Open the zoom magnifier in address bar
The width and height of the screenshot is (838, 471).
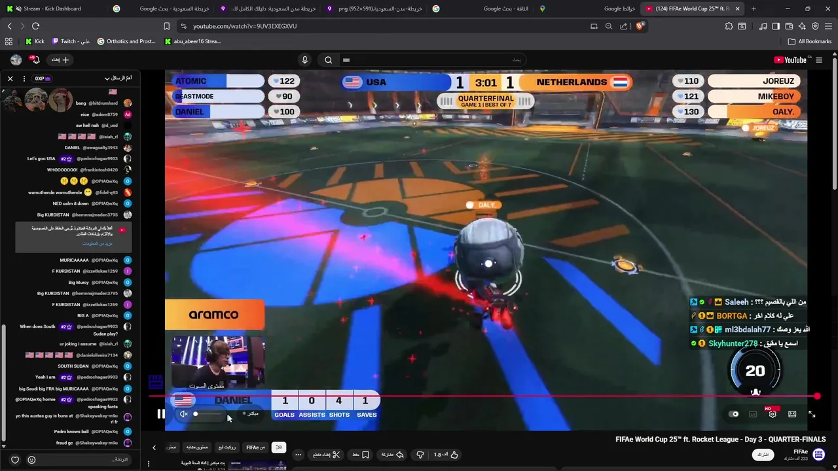click(609, 26)
